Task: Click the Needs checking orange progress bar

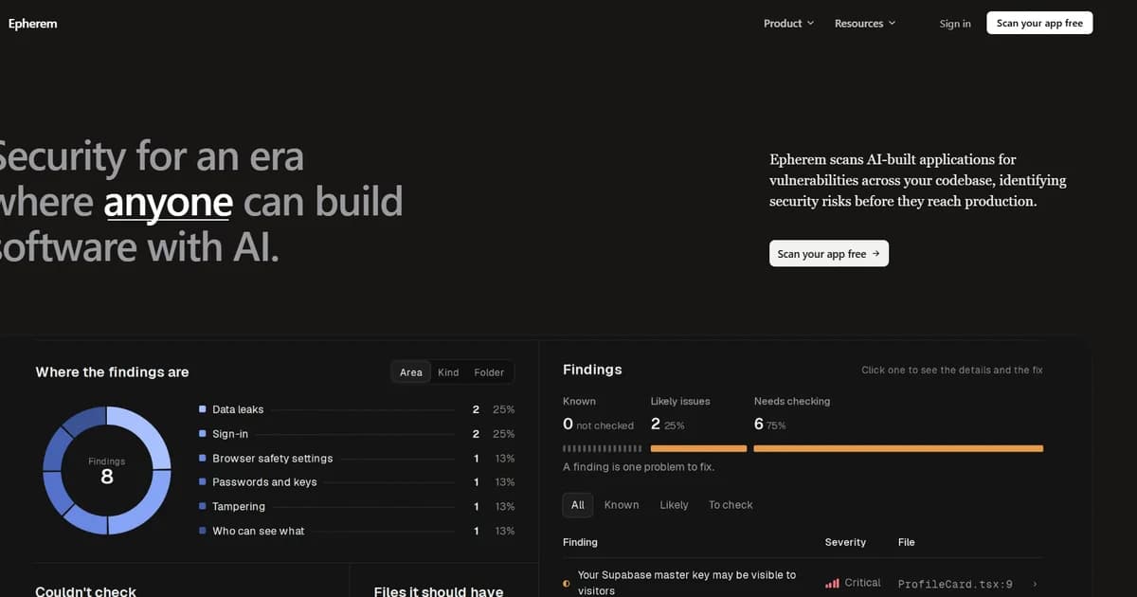Action: pyautogui.click(x=898, y=448)
